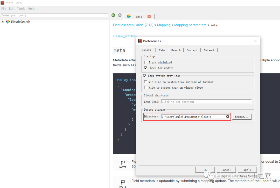This screenshot has width=280, height=188.
Task: Select ElasticSearch entry in docset tree
Action: click(x=20, y=22)
